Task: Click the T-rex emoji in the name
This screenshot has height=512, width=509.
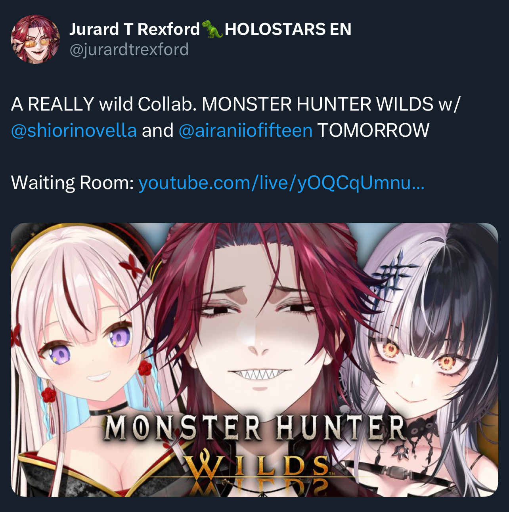Action: click(212, 29)
